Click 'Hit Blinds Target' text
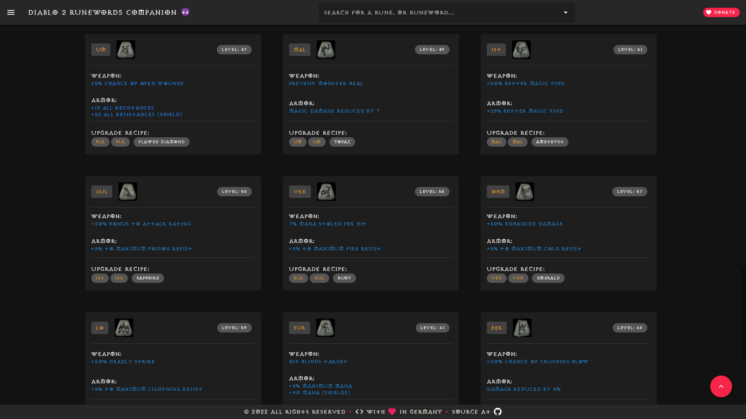The image size is (746, 419). pyautogui.click(x=318, y=362)
